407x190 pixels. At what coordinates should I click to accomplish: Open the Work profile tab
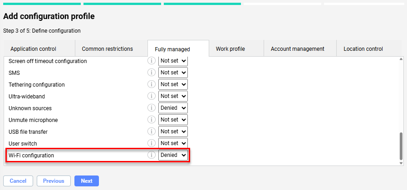[230, 49]
